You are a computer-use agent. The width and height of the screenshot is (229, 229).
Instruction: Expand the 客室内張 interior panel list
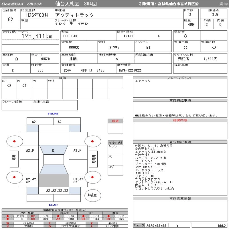(x=115, y=143)
